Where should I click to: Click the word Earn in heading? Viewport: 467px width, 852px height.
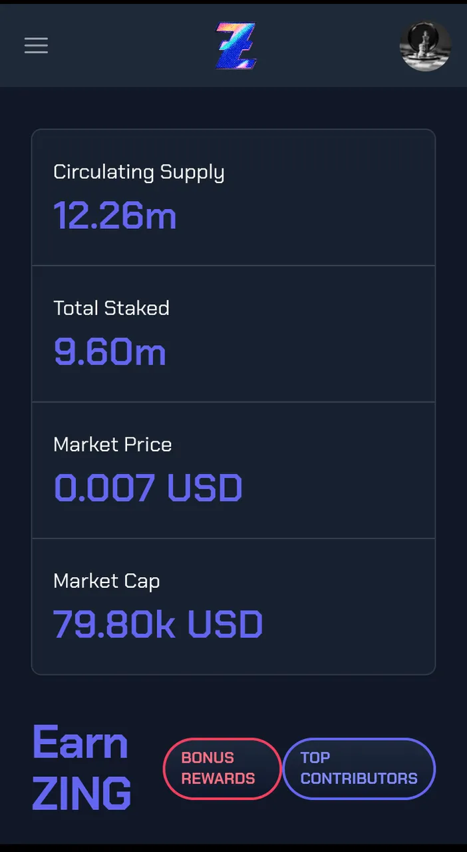tap(80, 742)
